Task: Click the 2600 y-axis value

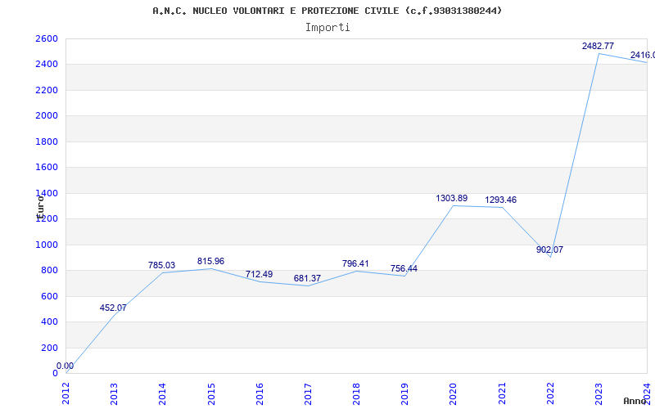Action: [47, 39]
